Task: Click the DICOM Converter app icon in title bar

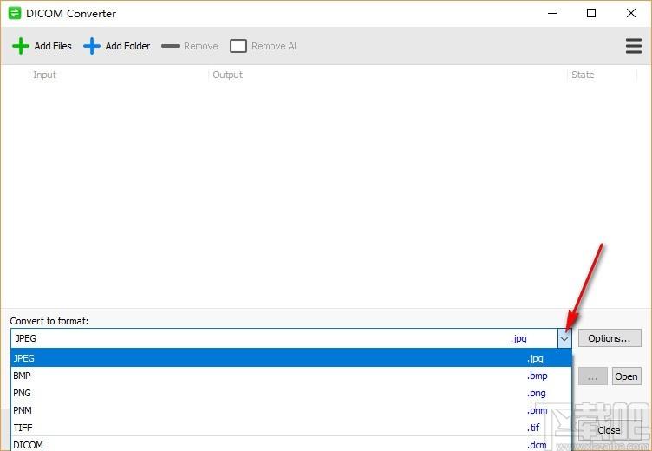Action: point(15,13)
